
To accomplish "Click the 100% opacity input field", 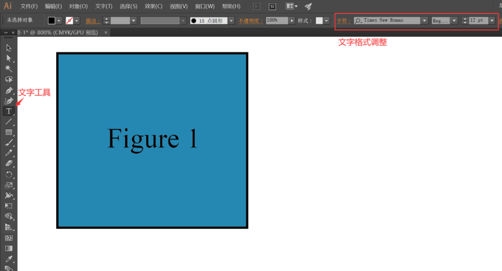I will pos(277,20).
